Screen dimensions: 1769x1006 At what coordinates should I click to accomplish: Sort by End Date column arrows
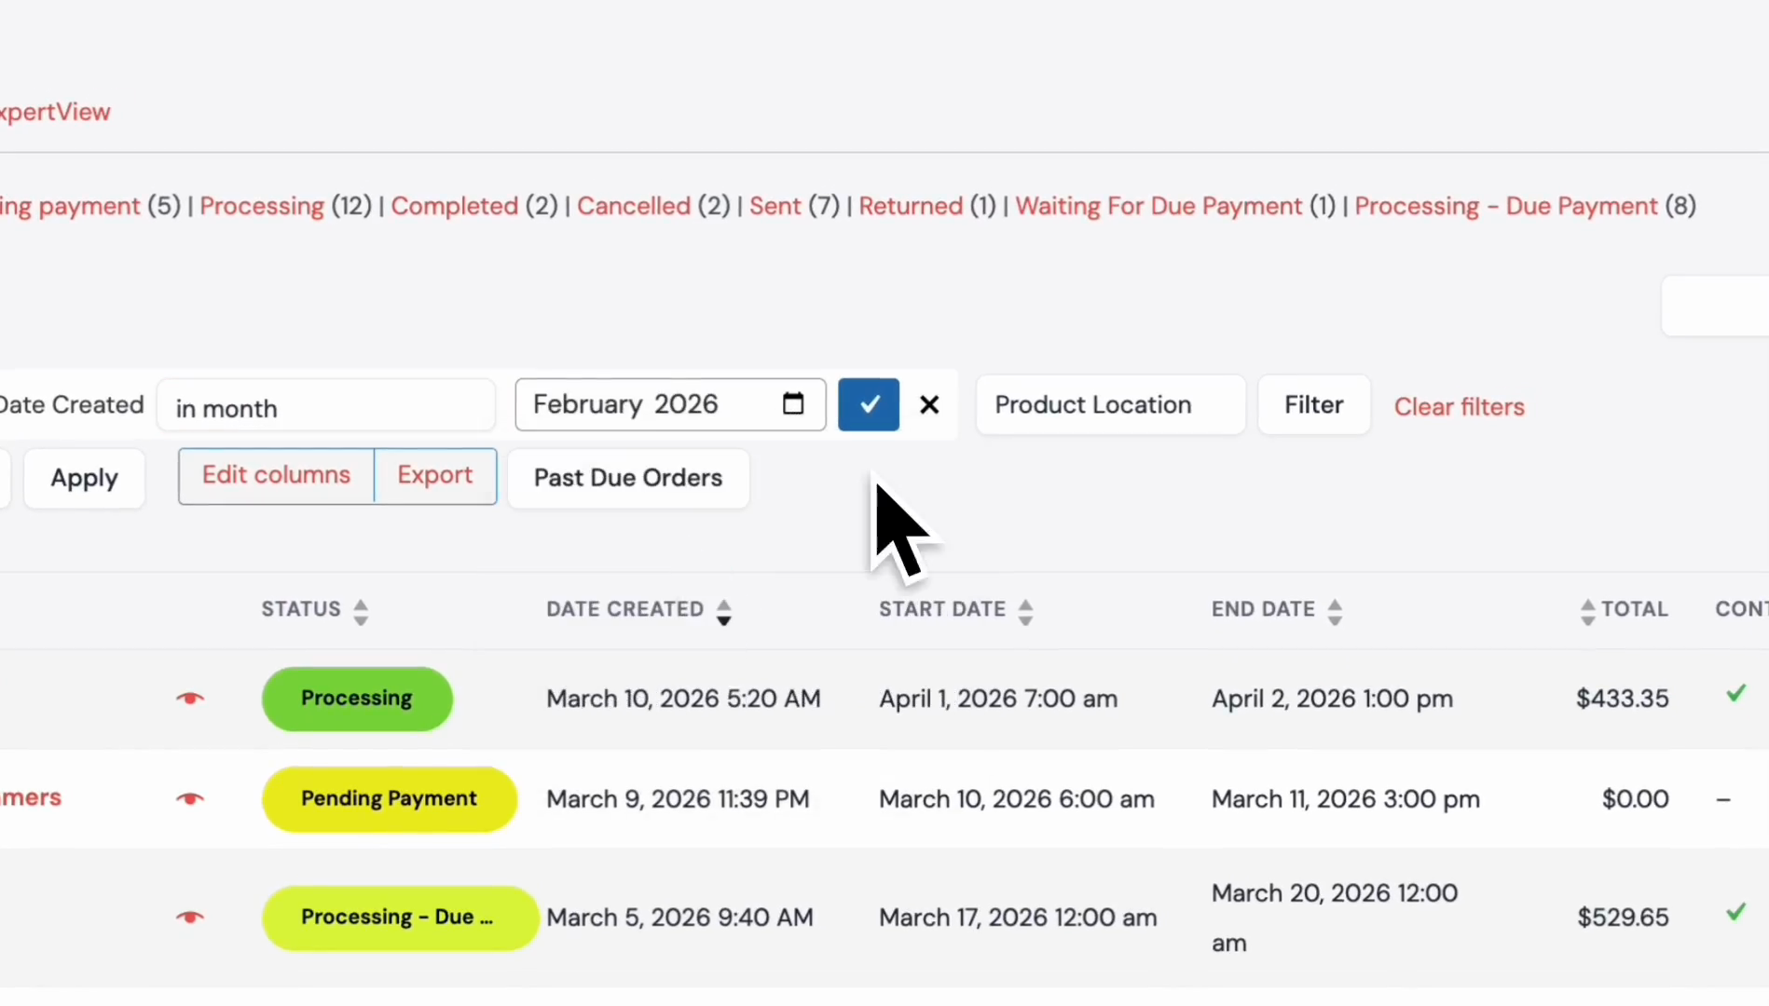pyautogui.click(x=1335, y=611)
